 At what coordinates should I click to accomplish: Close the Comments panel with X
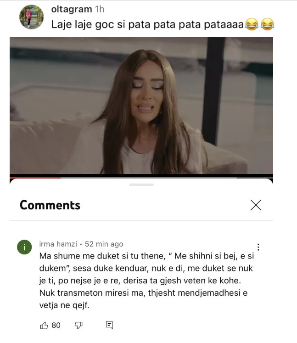(x=256, y=205)
